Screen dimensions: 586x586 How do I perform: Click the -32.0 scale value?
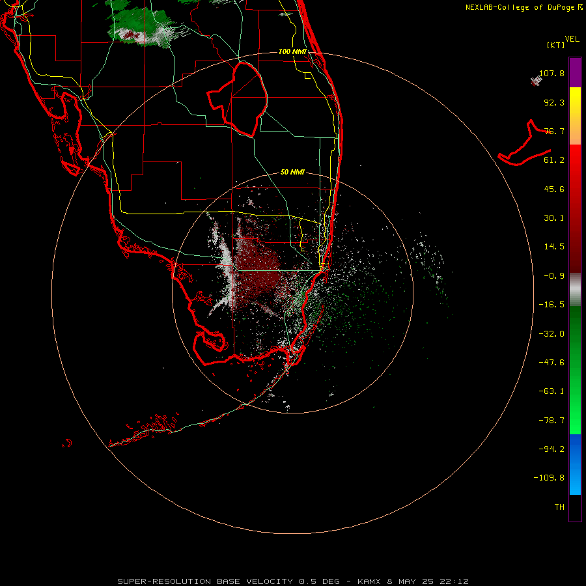coord(551,334)
